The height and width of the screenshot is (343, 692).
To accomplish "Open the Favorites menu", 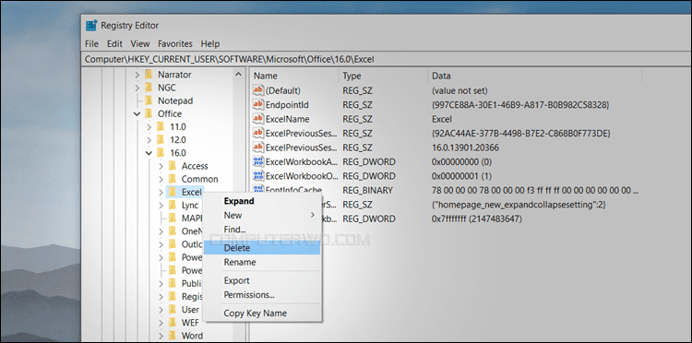I will point(175,43).
